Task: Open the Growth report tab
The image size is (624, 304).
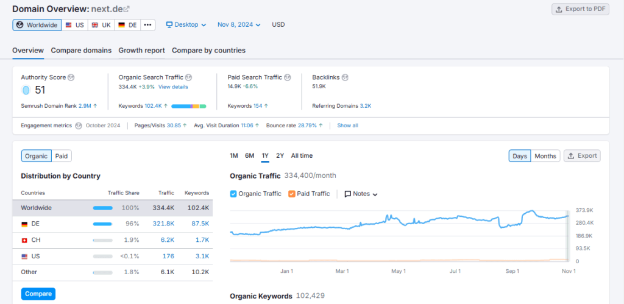Action: [141, 50]
